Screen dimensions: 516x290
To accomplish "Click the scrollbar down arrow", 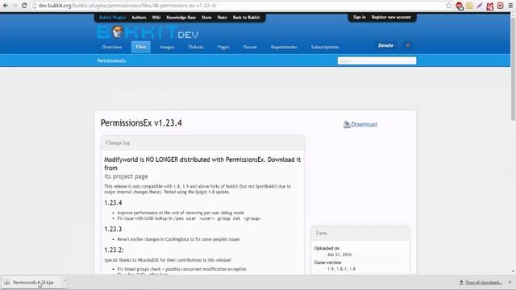I will 513,271.
